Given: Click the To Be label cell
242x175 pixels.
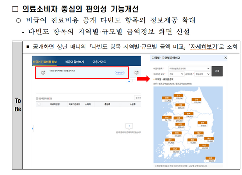Looking at the screenshot, I should pos(17,105).
